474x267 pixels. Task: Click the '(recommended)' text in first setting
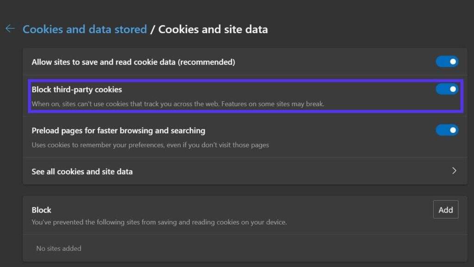coord(206,62)
